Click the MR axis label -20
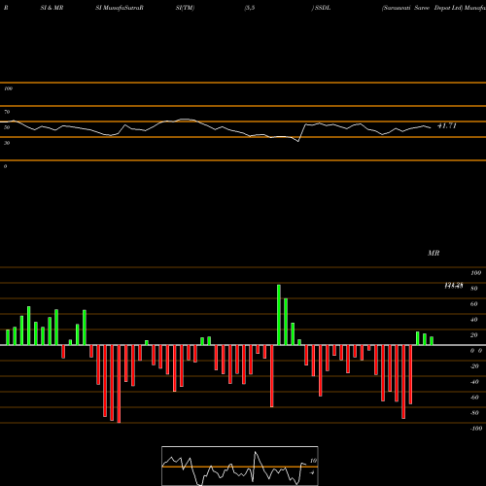Viewport: 486px width, 486px height. click(x=474, y=366)
